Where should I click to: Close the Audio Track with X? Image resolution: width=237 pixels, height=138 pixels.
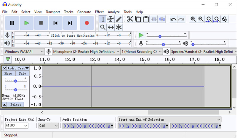pyautogui.click(x=4, y=68)
